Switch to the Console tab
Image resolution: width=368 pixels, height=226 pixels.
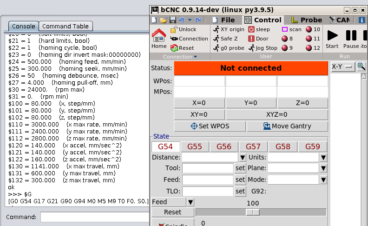[x=24, y=27]
